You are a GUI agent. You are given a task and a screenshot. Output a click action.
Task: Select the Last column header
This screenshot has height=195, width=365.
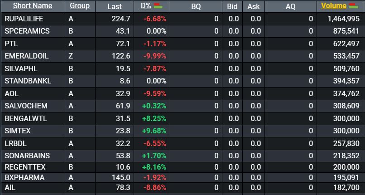click(x=115, y=6)
